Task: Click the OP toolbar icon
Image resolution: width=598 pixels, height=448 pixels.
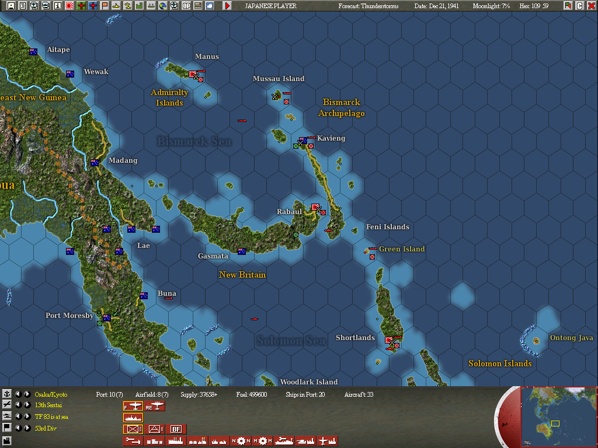Action: (x=186, y=6)
